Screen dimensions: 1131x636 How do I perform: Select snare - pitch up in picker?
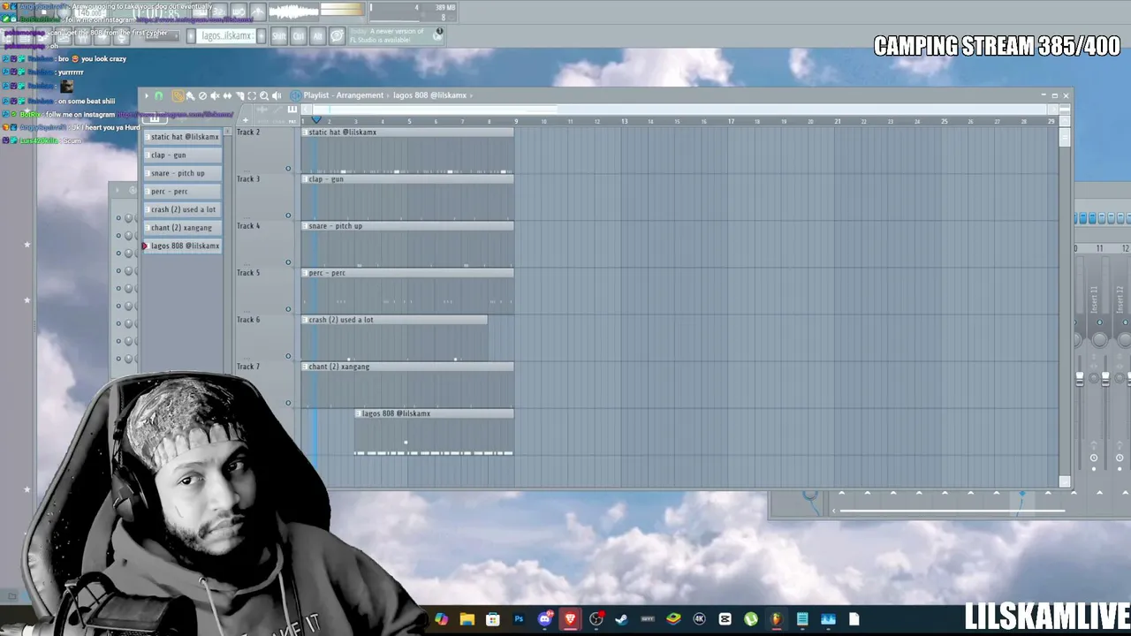[x=184, y=173]
